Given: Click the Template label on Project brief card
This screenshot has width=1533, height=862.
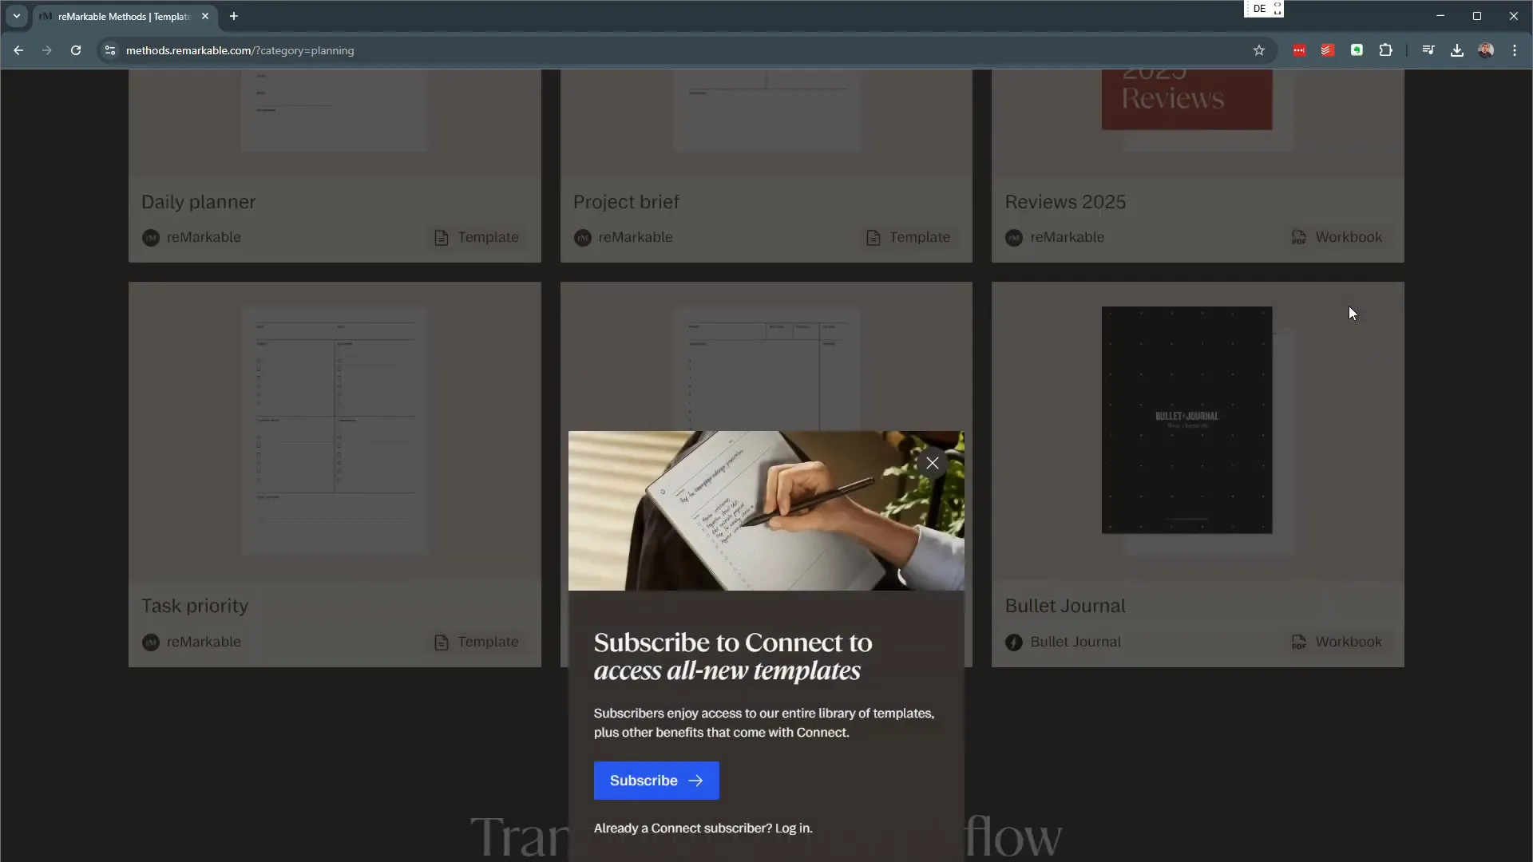Looking at the screenshot, I should 920,237.
